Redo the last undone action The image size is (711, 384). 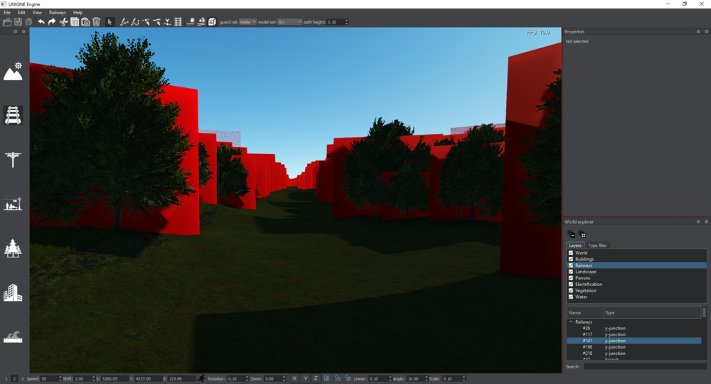52,22
